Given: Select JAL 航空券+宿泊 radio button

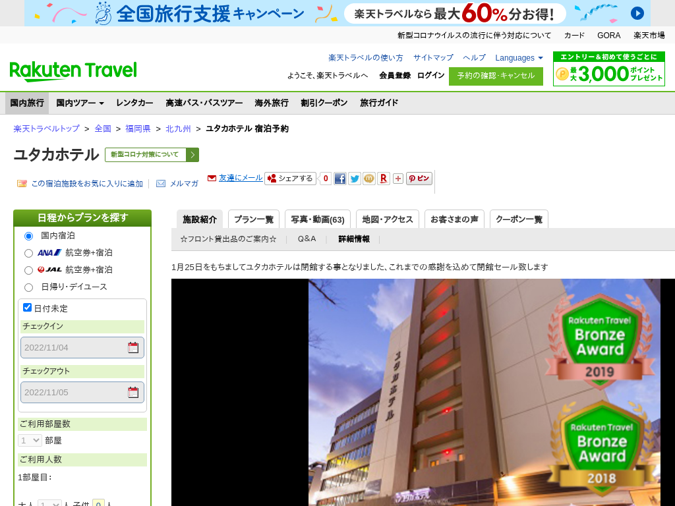Looking at the screenshot, I should tap(28, 270).
